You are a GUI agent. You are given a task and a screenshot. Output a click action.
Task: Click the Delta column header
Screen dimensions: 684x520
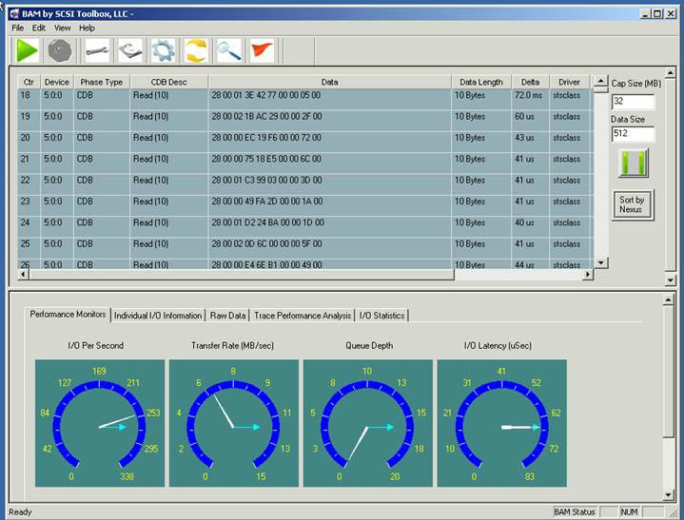529,82
